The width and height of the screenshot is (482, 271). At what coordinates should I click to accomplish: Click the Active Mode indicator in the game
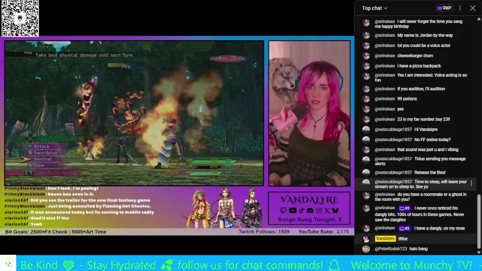click(x=227, y=58)
